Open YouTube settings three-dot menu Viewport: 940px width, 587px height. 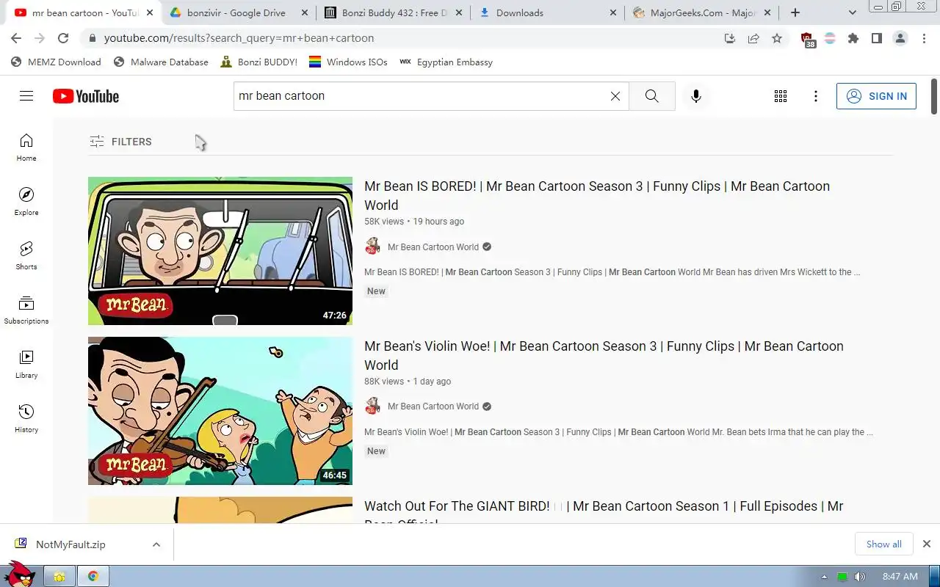pyautogui.click(x=816, y=96)
